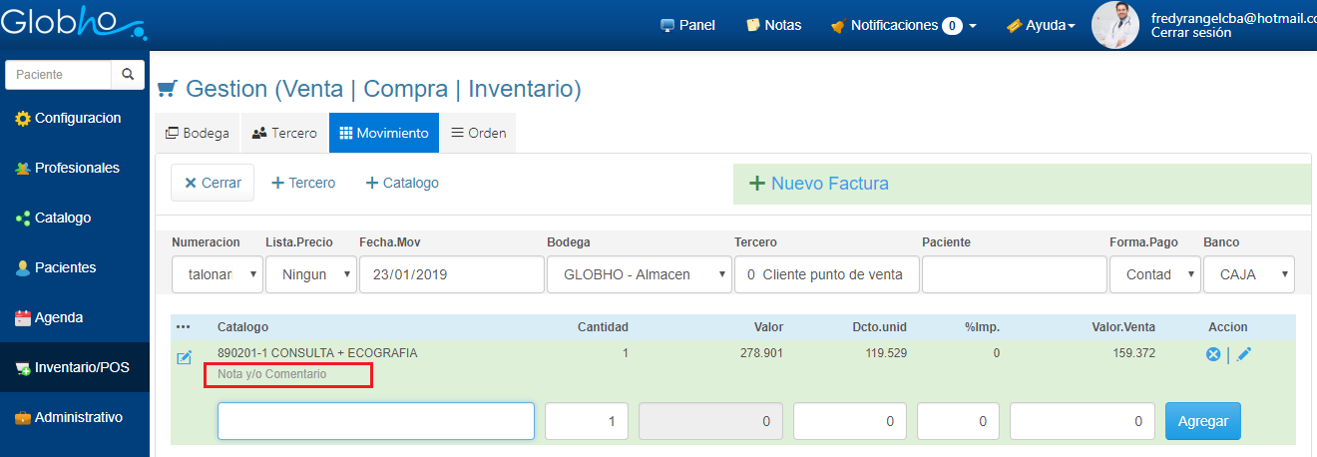Click the patient search magnifier icon
The image size is (1317, 457).
[128, 75]
